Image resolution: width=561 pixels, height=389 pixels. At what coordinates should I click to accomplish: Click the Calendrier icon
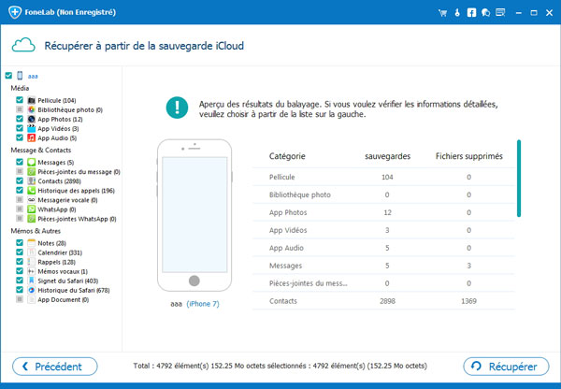32,252
